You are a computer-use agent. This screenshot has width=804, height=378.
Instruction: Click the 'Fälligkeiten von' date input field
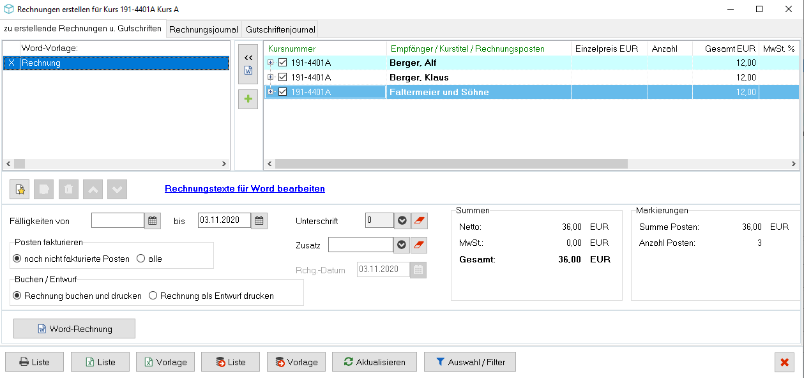118,221
